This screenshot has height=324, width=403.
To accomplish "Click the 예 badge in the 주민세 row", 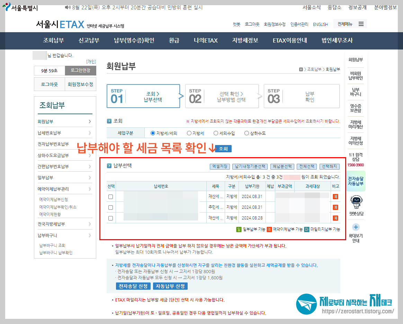I will click(x=335, y=207).
